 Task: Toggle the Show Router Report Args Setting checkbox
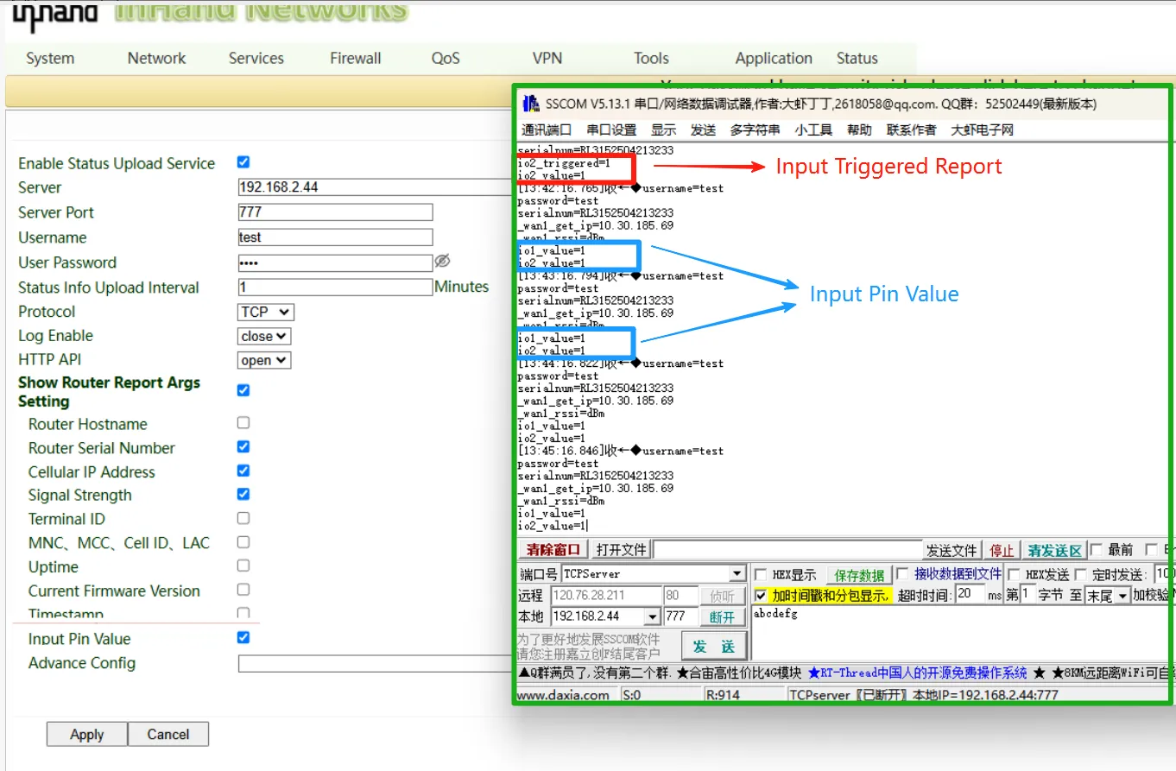[x=243, y=390]
